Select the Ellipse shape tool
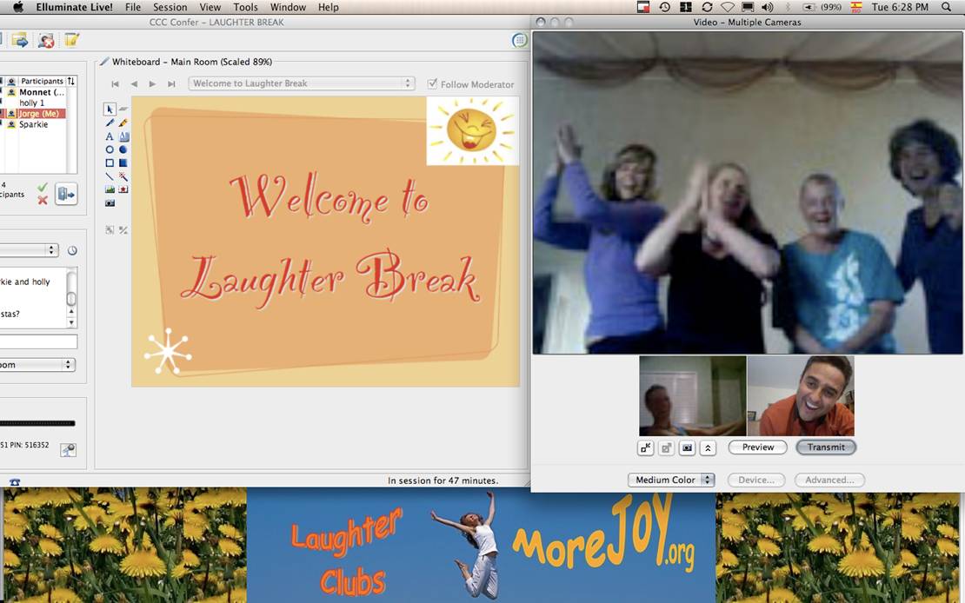 point(109,149)
